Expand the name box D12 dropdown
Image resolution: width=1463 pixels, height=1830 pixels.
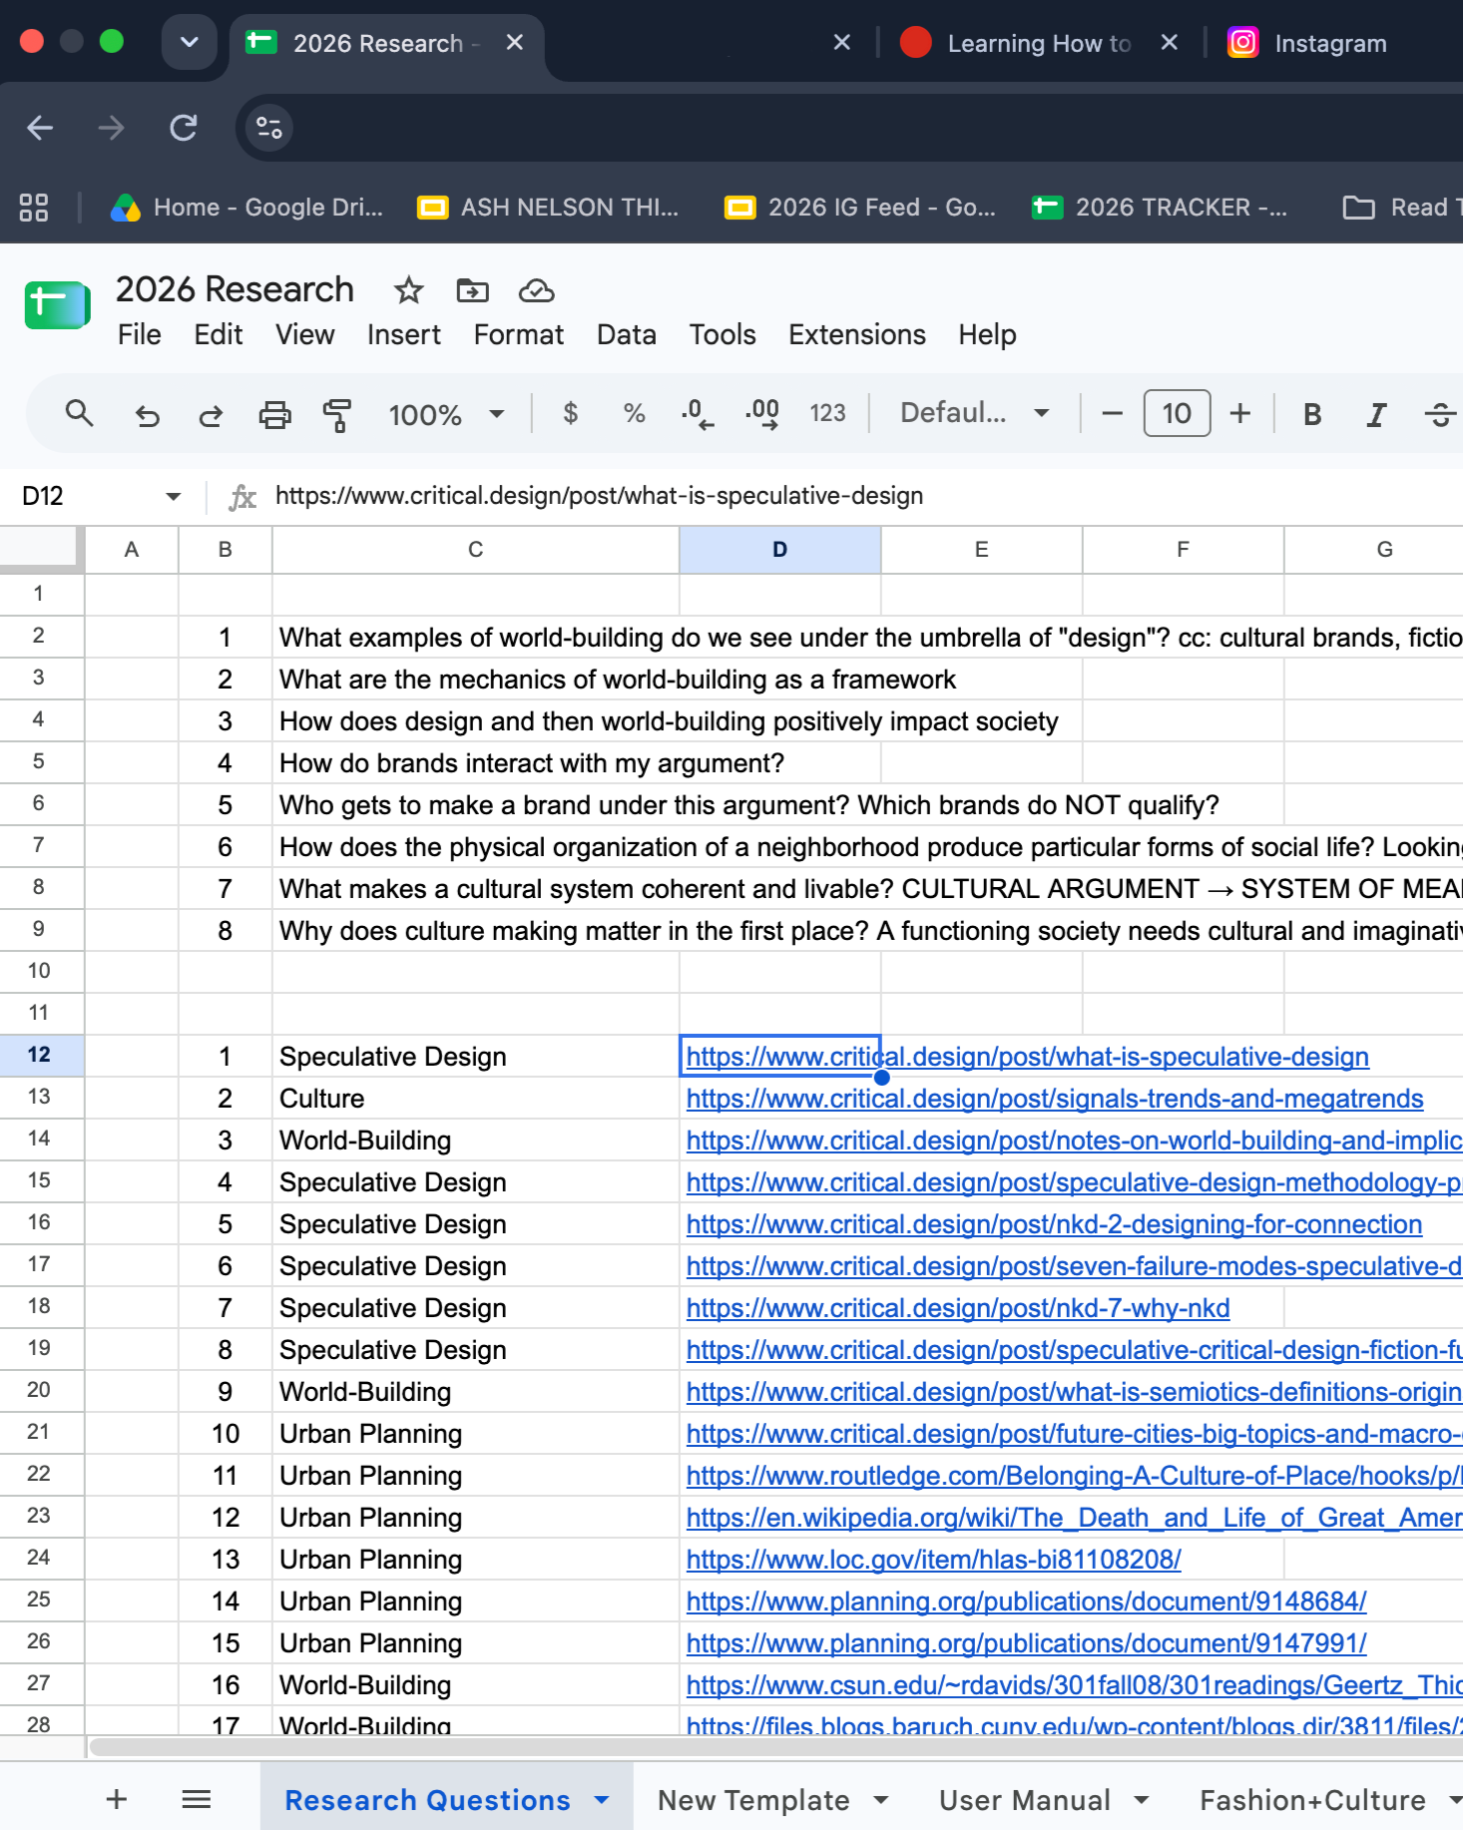(173, 496)
